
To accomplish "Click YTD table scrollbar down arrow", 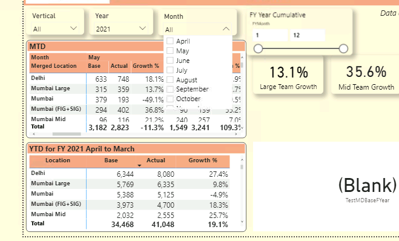I will click(242, 222).
